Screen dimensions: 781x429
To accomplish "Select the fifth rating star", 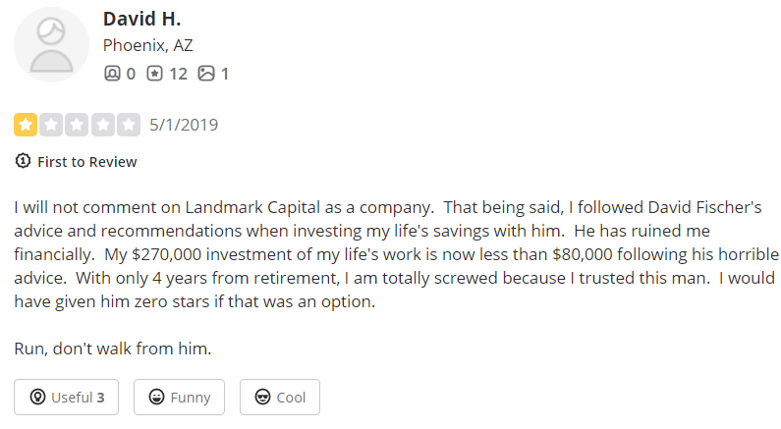I will pos(129,125).
